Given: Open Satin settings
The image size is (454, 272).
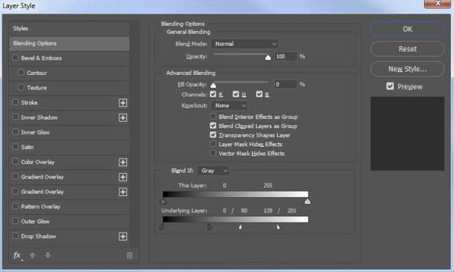Looking at the screenshot, I should 27,147.
